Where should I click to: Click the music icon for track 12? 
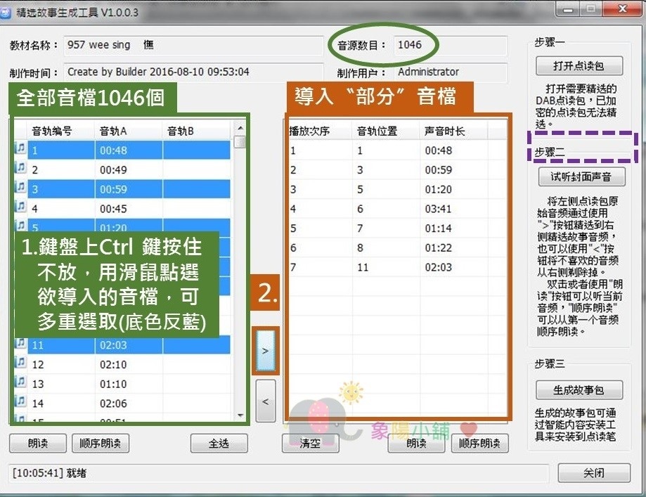click(x=20, y=362)
